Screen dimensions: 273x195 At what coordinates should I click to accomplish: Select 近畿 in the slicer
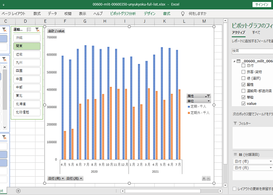27,54
